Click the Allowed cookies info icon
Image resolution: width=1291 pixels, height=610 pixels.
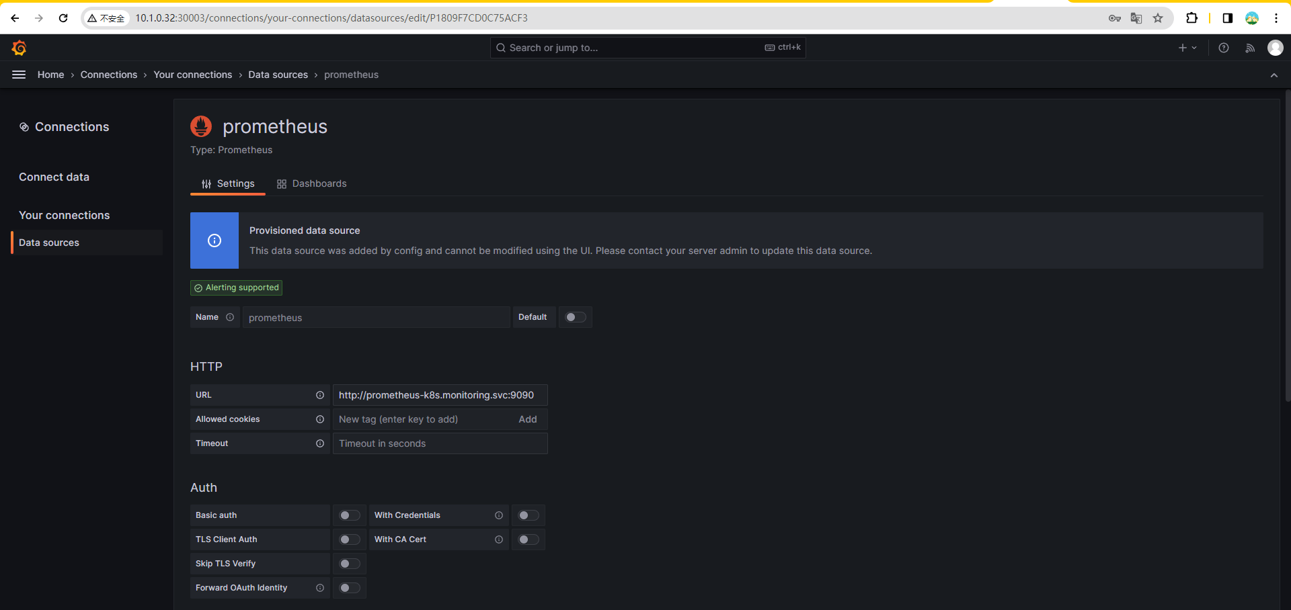click(320, 419)
